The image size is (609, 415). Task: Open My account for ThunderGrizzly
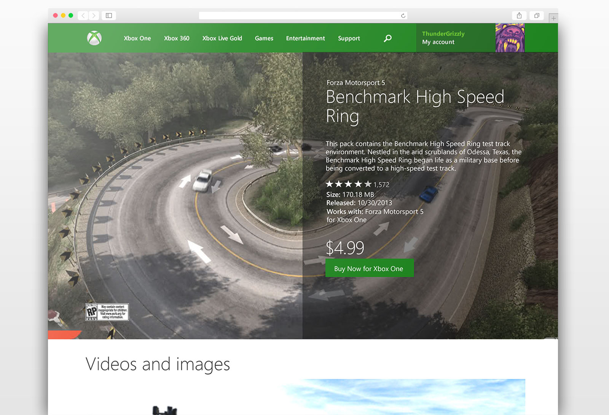(x=438, y=42)
